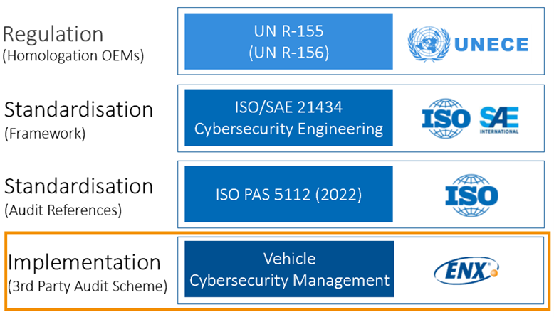Image resolution: width=554 pixels, height=317 pixels.
Task: Click the ENX oval logo
Action: click(466, 271)
